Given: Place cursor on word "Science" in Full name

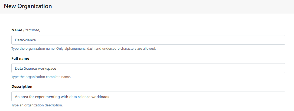Looking at the screenshot, I should click(x=30, y=68).
